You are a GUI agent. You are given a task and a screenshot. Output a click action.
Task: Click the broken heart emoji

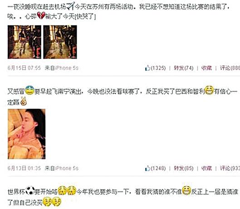[41, 15]
